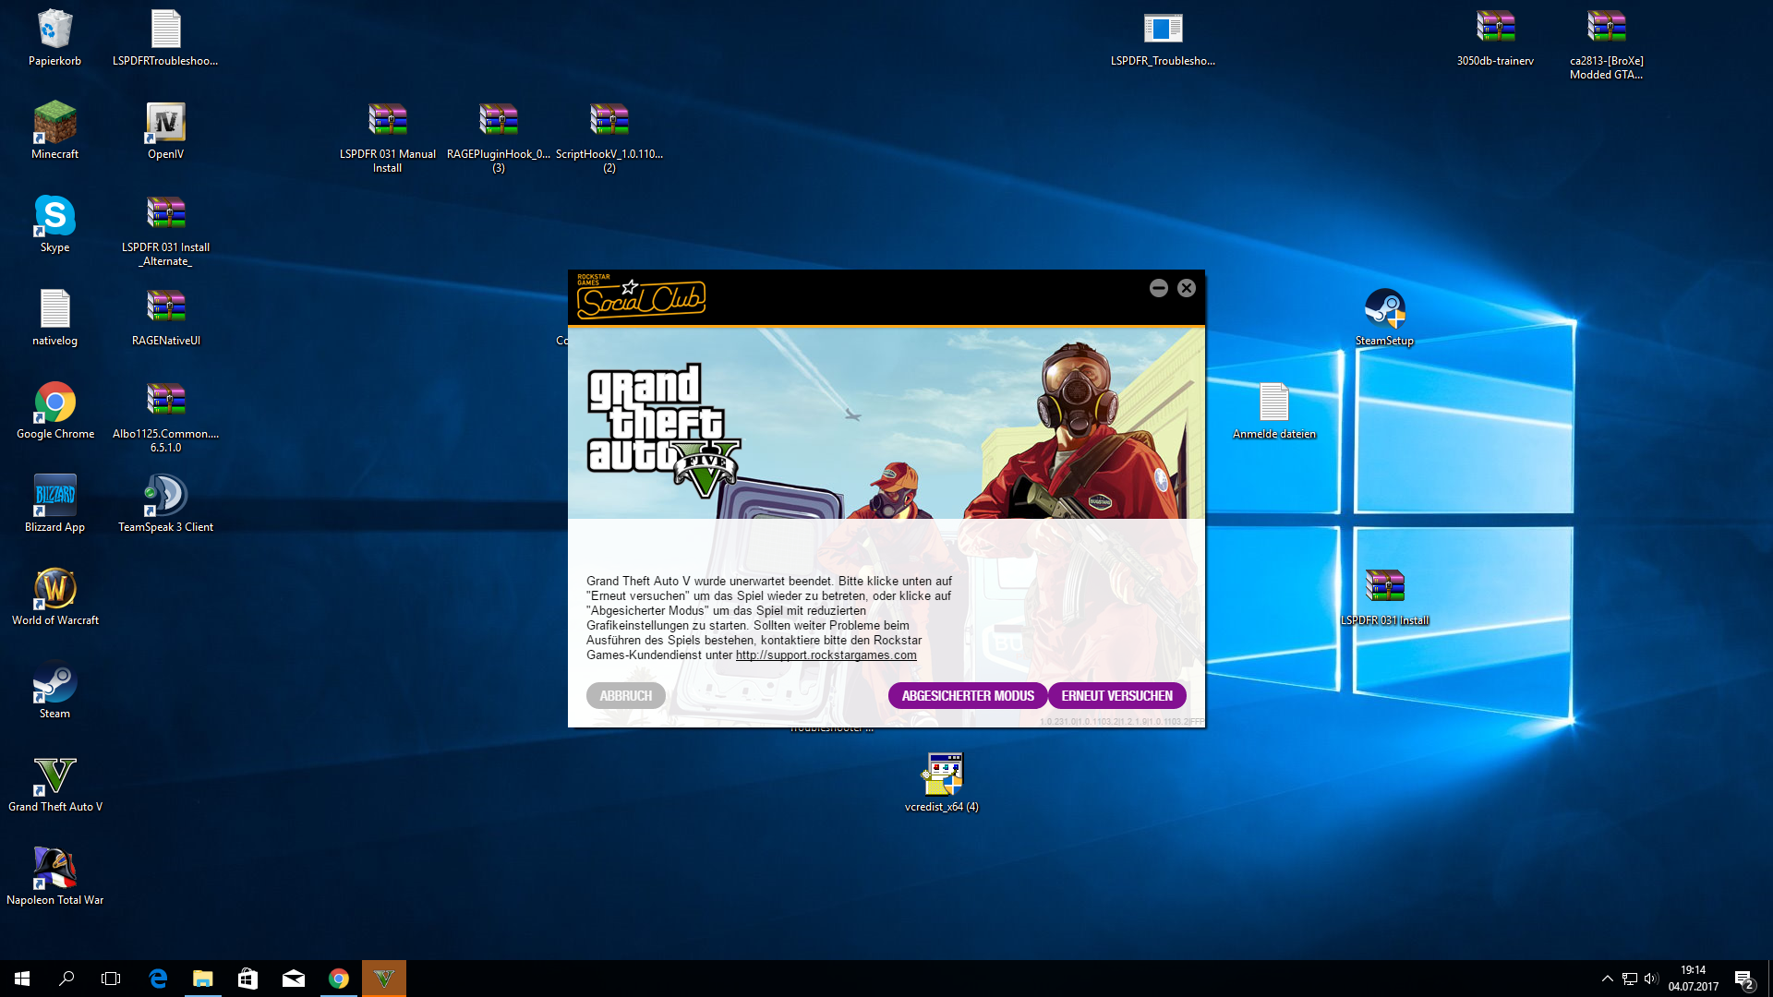Open the Action Center notifications
This screenshot has height=997, width=1773.
pyautogui.click(x=1743, y=979)
